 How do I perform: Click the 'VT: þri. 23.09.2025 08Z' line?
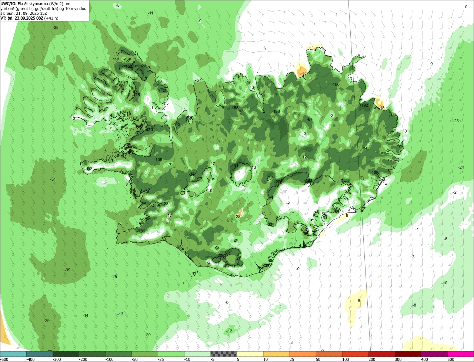point(22,18)
